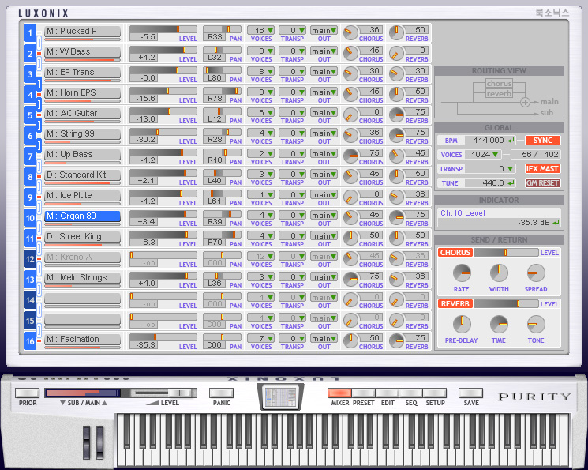Open the channel 6 VOICES dropdown
588x470 pixels.
[260, 133]
